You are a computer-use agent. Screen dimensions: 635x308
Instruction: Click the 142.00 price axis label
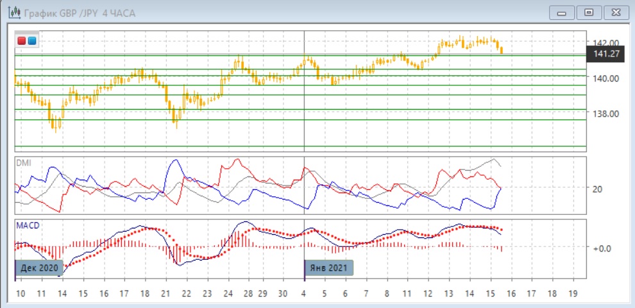click(x=607, y=42)
